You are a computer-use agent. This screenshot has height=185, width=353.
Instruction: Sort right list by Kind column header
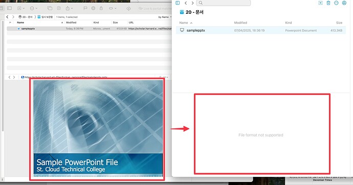click(x=289, y=22)
